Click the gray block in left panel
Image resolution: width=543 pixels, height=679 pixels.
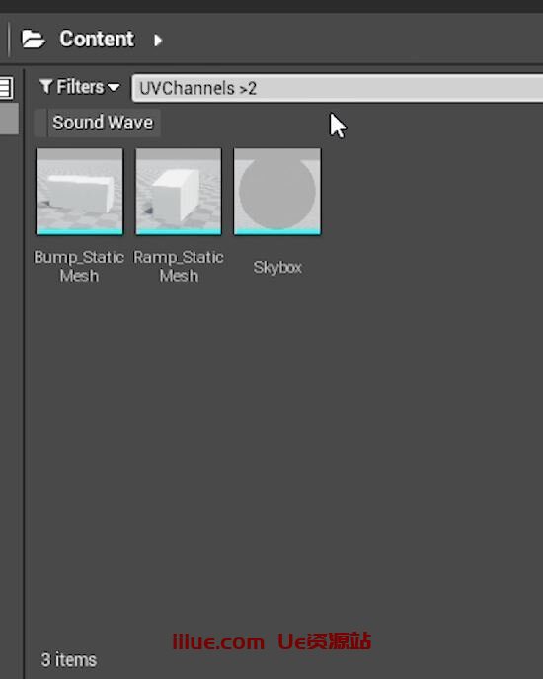coord(9,119)
